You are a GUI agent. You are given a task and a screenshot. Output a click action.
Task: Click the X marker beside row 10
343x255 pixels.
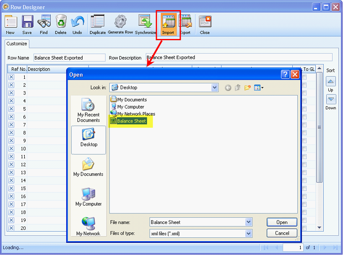click(10, 148)
